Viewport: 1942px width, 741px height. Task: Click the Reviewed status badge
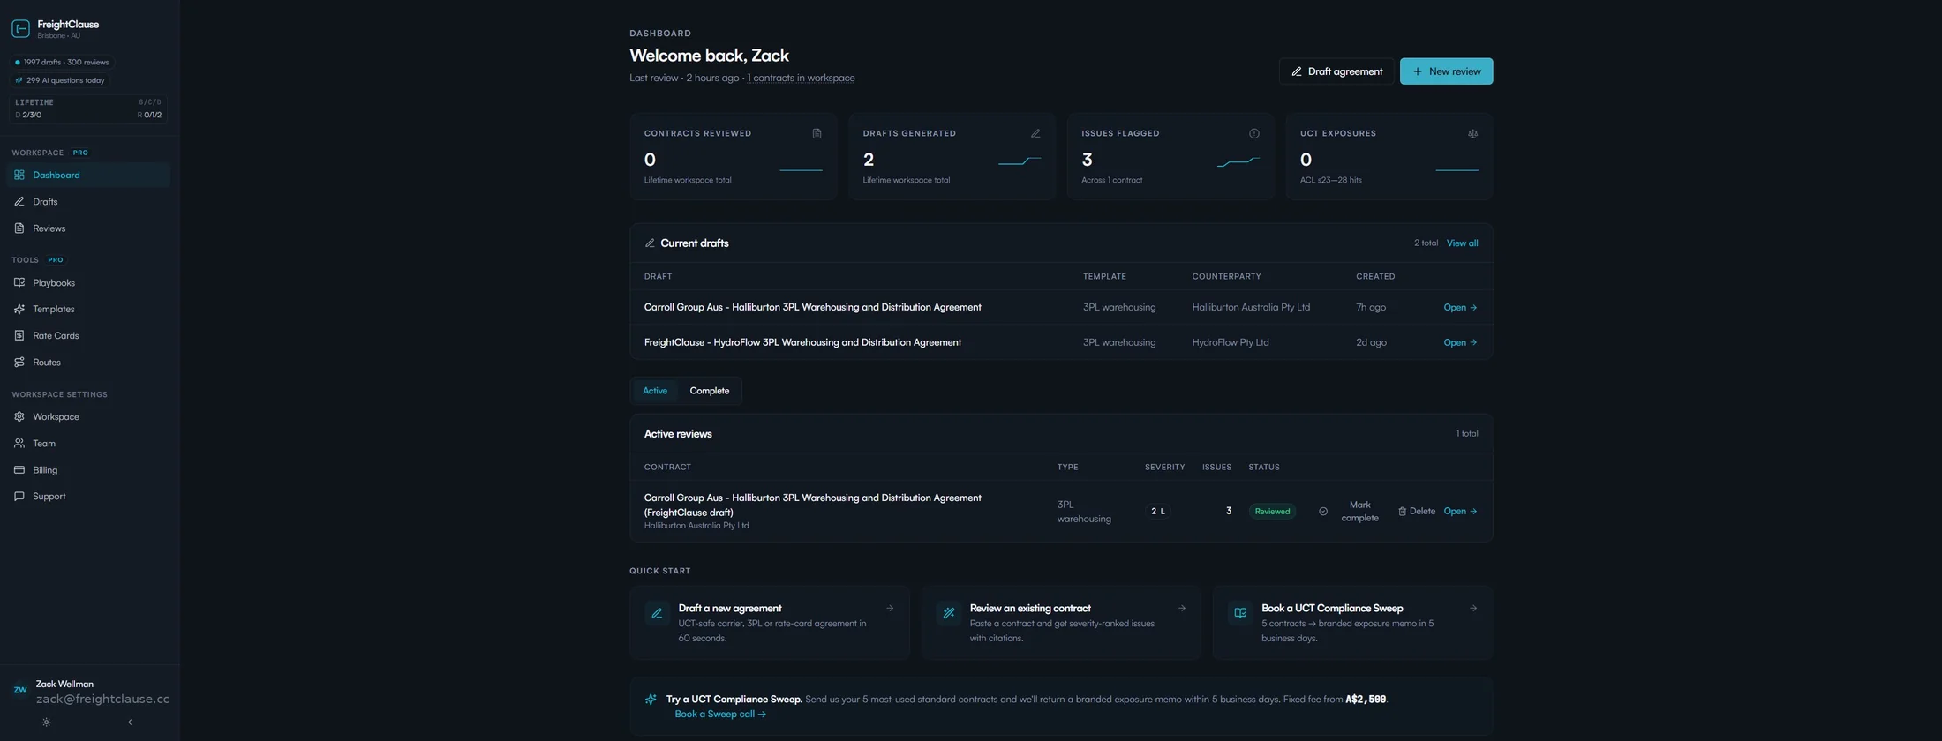click(x=1272, y=511)
